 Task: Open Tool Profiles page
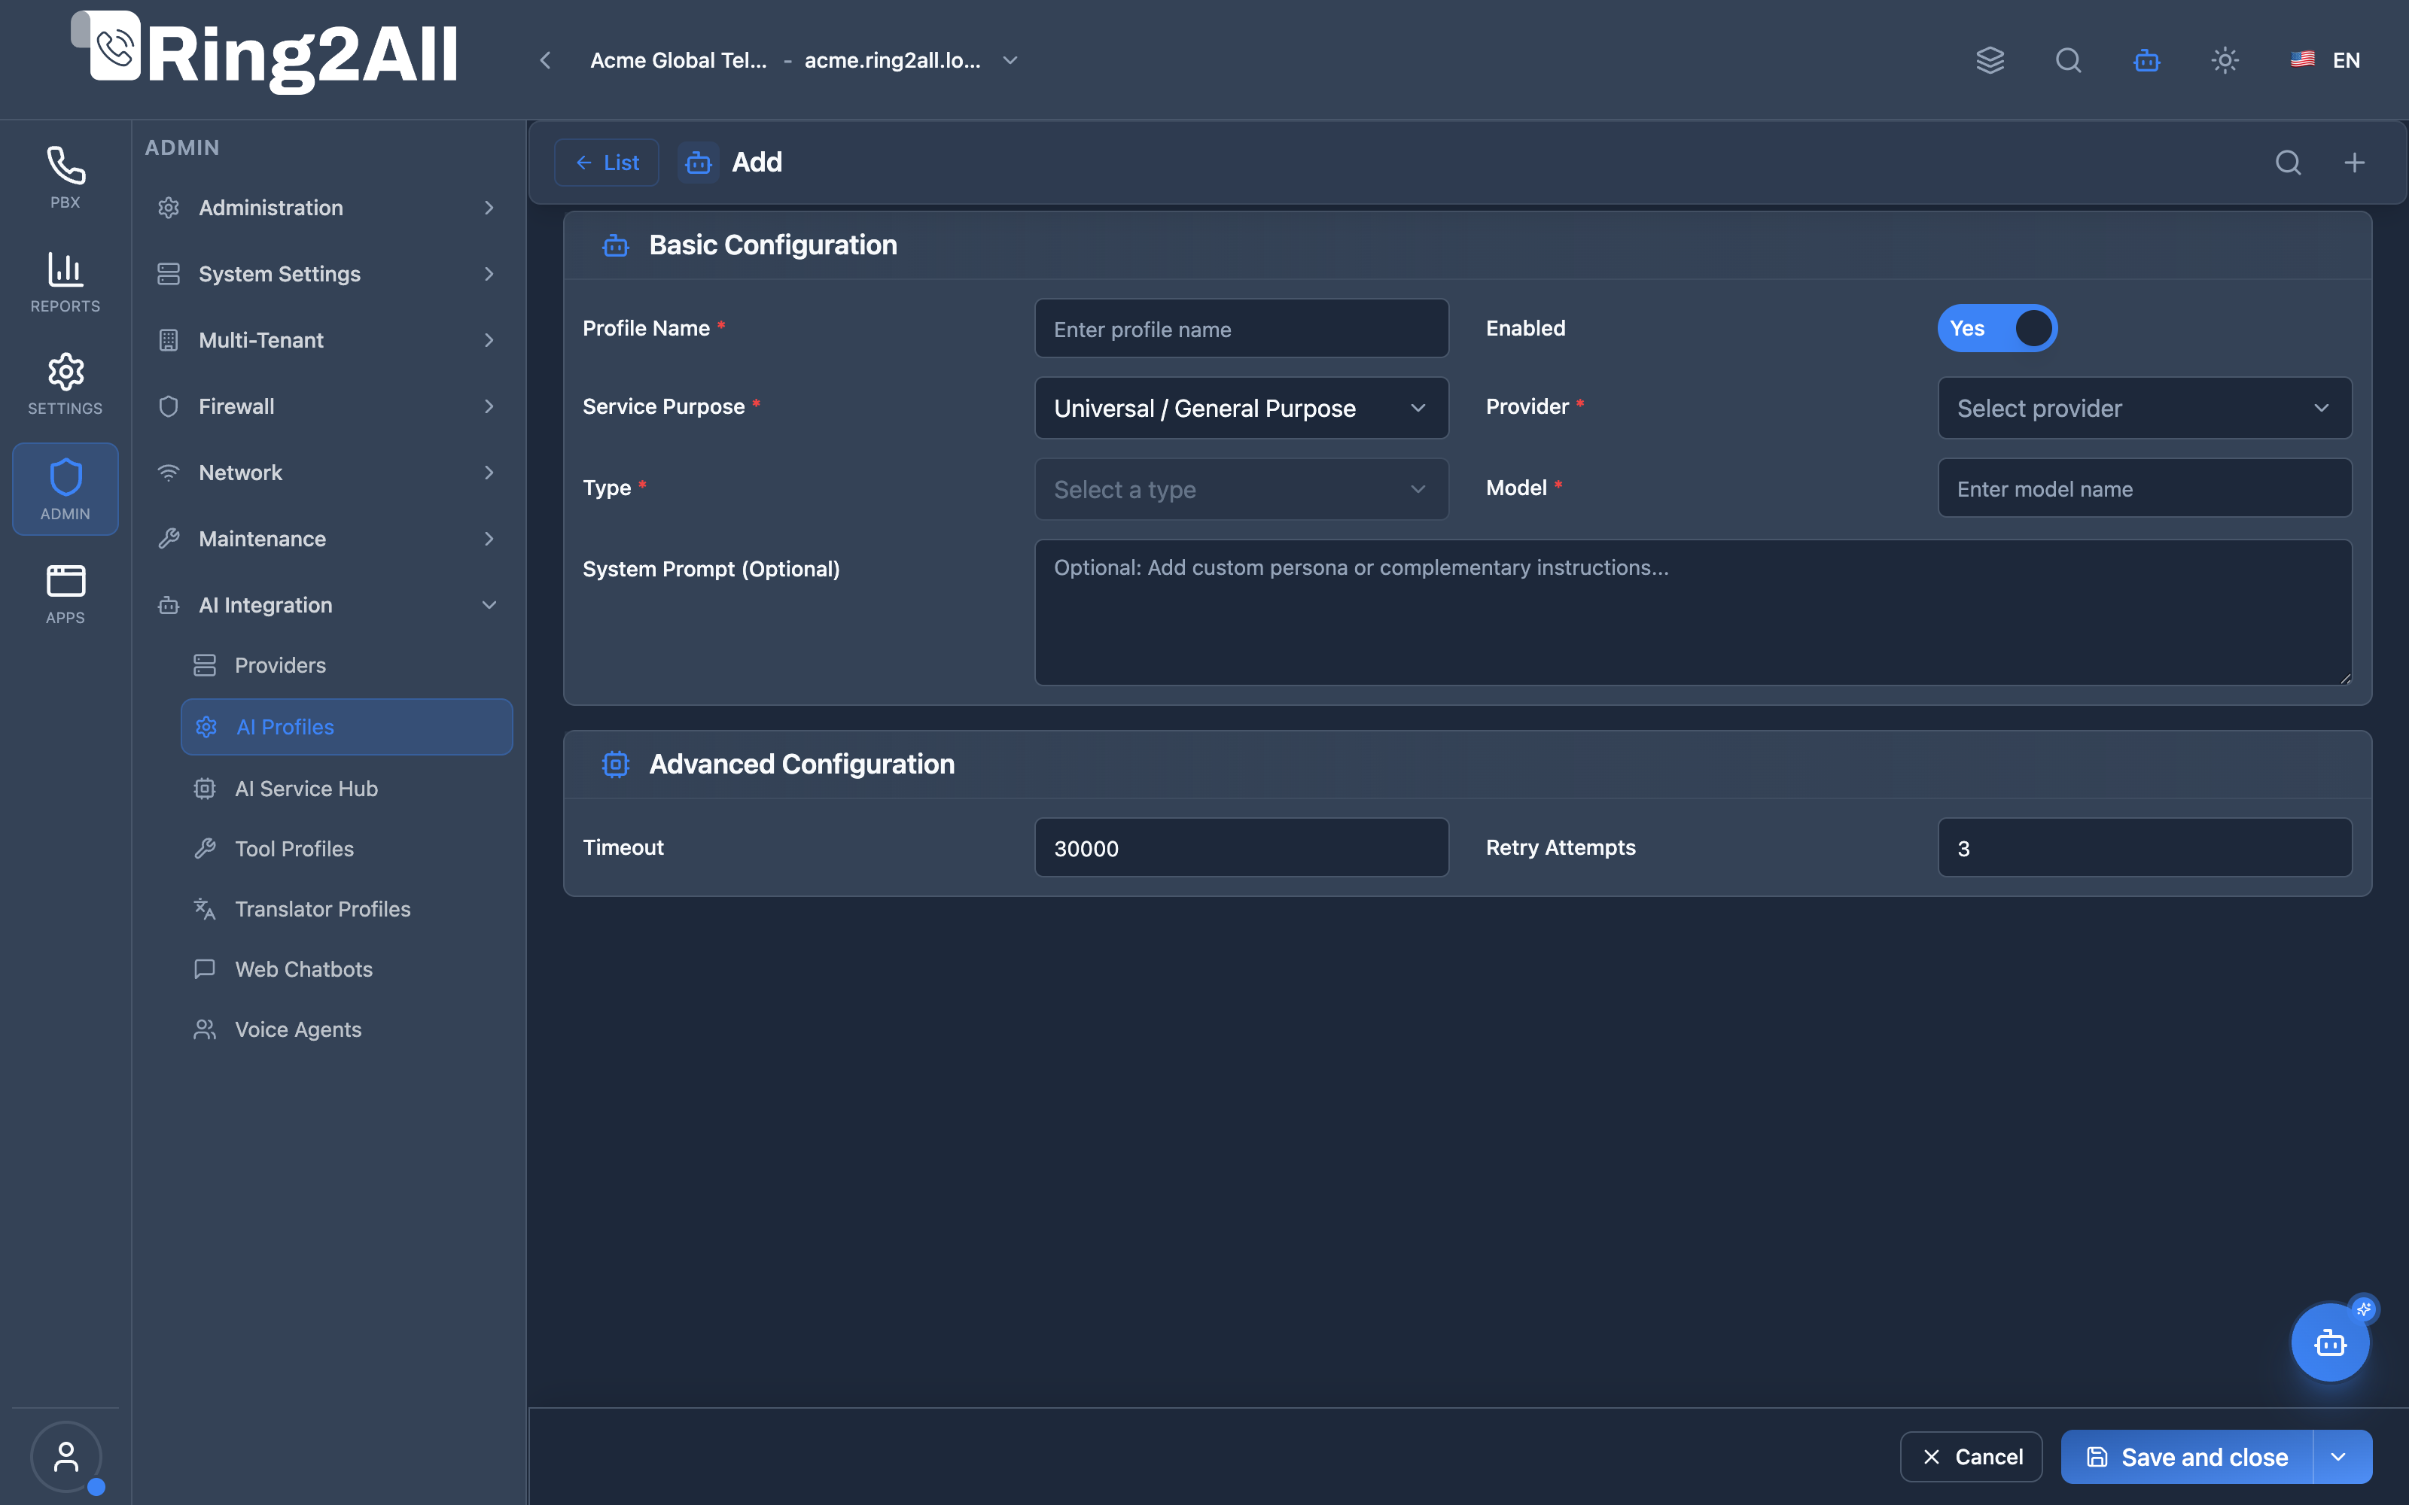coord(346,849)
